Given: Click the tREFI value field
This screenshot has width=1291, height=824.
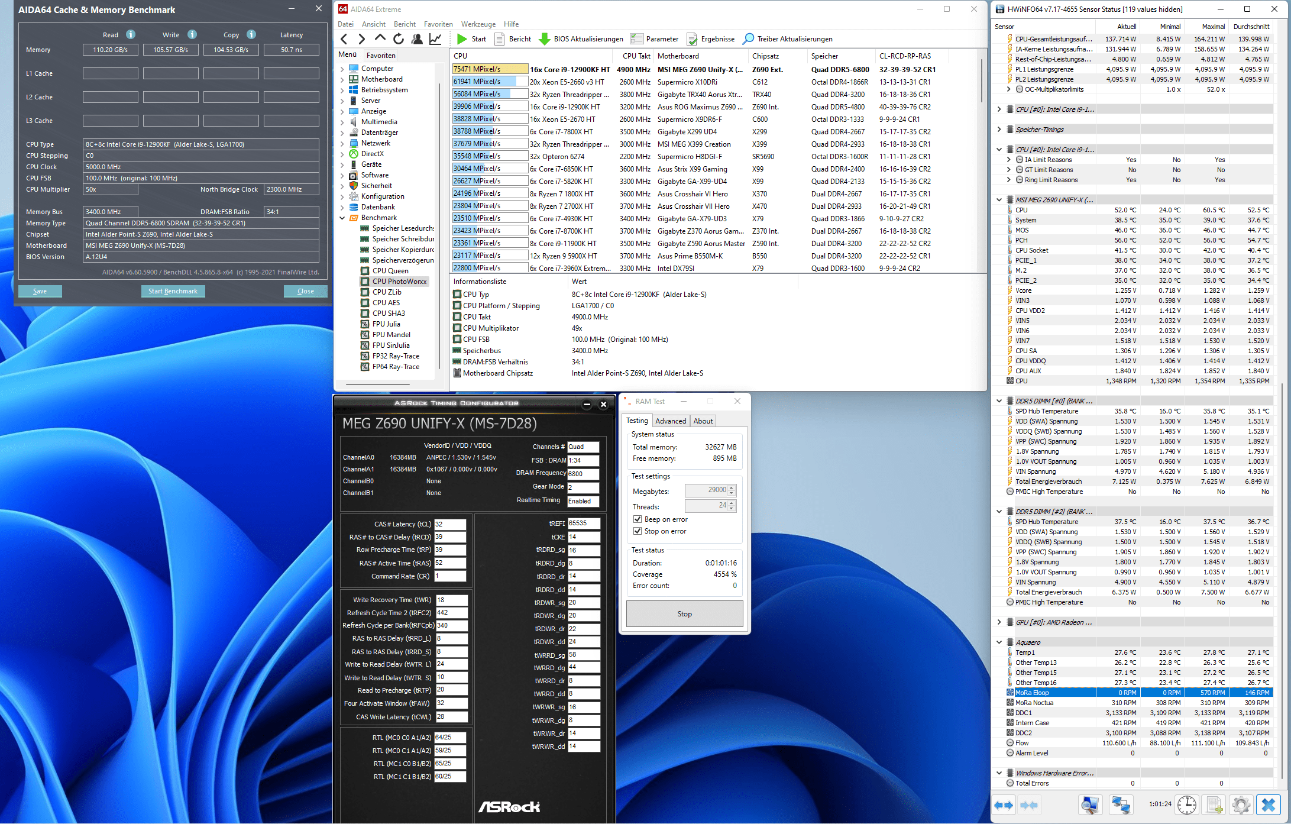Looking at the screenshot, I should tap(583, 524).
